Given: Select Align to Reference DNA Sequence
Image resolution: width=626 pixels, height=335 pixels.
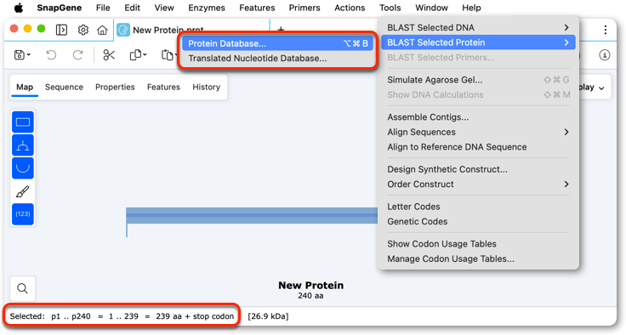Looking at the screenshot, I should [478, 147].
